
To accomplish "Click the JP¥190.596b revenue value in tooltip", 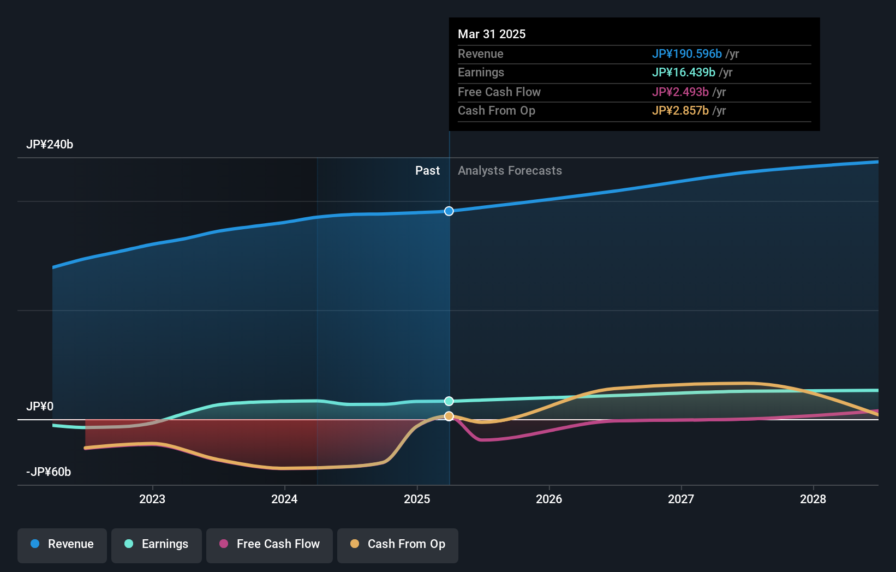I will coord(687,53).
